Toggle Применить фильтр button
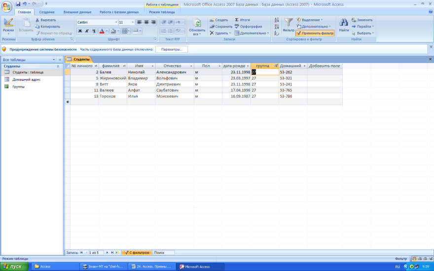The height and width of the screenshot is (271, 434). coord(315,33)
